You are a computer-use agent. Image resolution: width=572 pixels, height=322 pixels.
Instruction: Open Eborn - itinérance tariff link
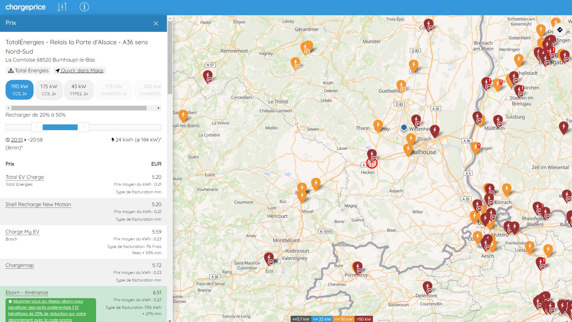tap(27, 293)
